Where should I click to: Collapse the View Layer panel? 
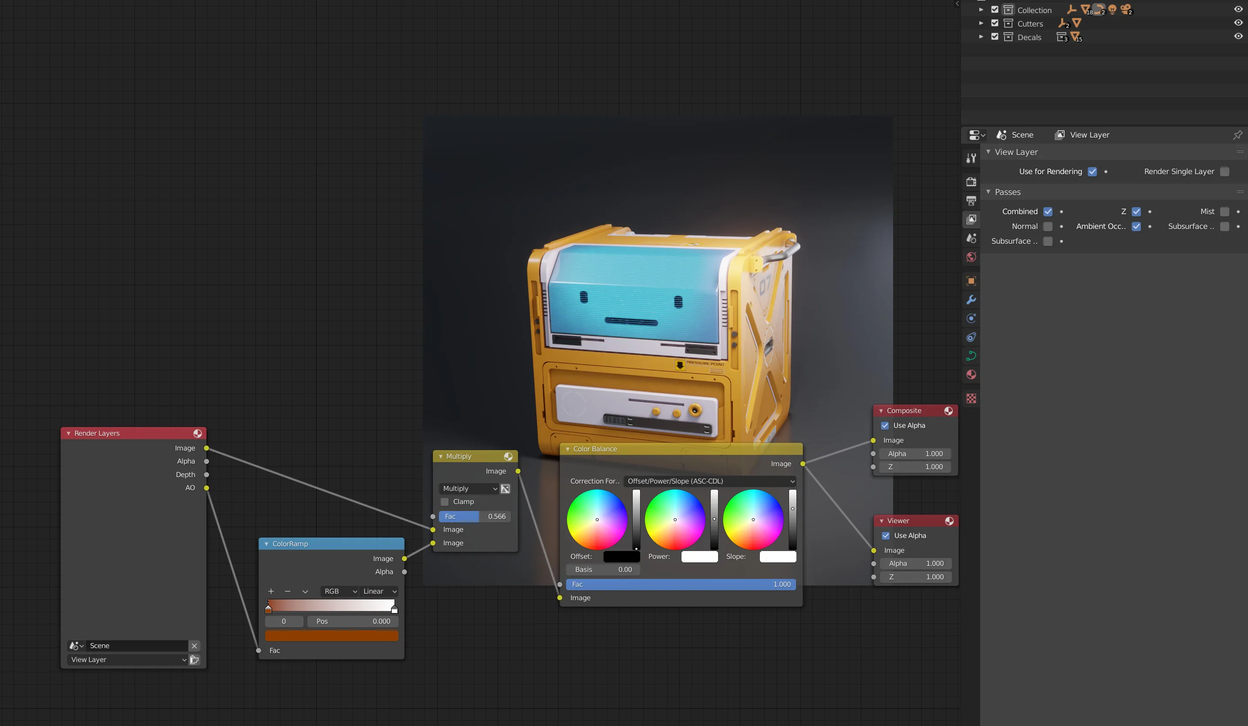[988, 152]
